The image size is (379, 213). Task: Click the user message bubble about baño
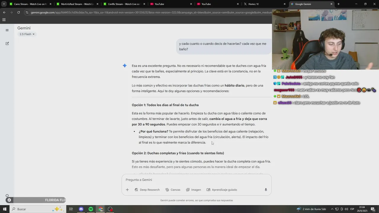[224, 46]
